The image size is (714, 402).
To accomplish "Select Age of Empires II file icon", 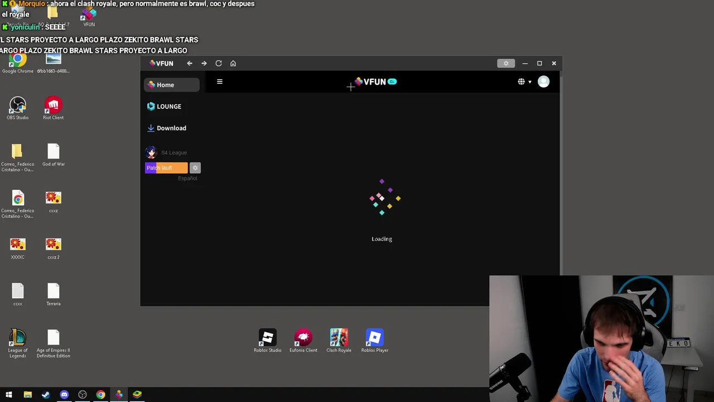I will coord(54,343).
